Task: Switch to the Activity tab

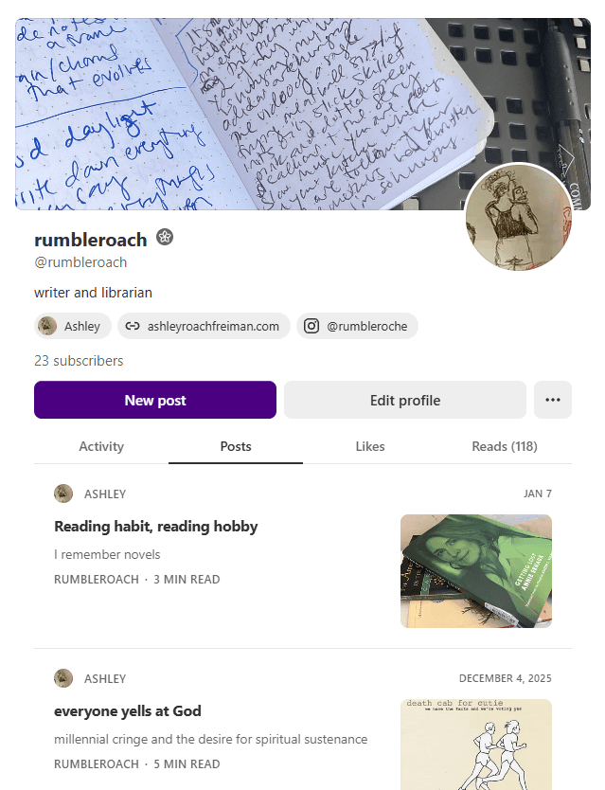Action: (101, 446)
